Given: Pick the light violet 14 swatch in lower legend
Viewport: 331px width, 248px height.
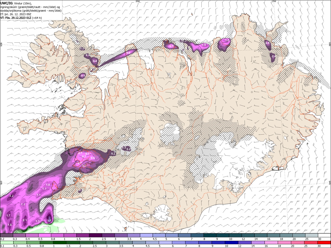Looking at the screenshot, I should pos(258,243).
